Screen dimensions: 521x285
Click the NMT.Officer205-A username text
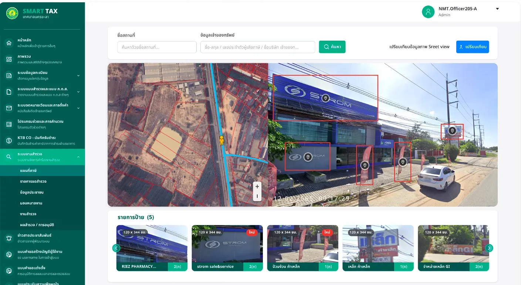click(x=458, y=9)
